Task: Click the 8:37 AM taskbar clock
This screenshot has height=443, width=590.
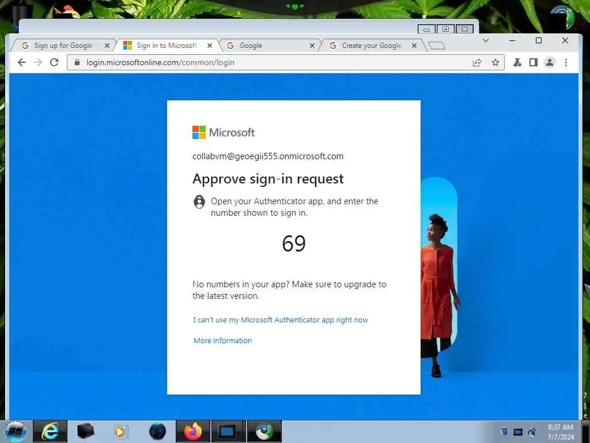Action: (561, 432)
